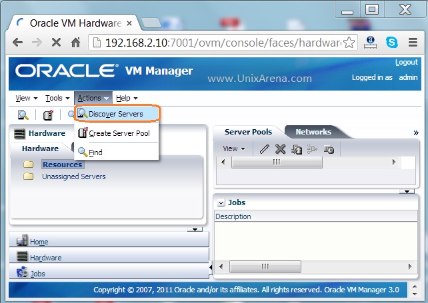Click the splitter arrow below Hardware tree panel
Image resolution: width=428 pixels, height=303 pixels.
pyautogui.click(x=195, y=230)
